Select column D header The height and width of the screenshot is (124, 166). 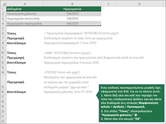(140, 4)
